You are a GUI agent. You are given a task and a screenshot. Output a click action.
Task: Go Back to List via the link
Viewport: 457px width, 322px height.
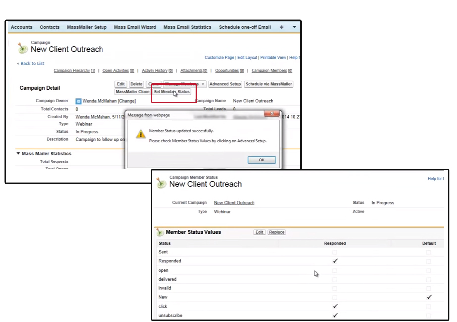pyautogui.click(x=31, y=63)
